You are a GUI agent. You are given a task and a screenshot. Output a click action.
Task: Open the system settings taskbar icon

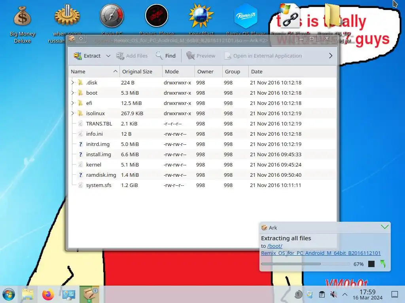click(x=69, y=294)
